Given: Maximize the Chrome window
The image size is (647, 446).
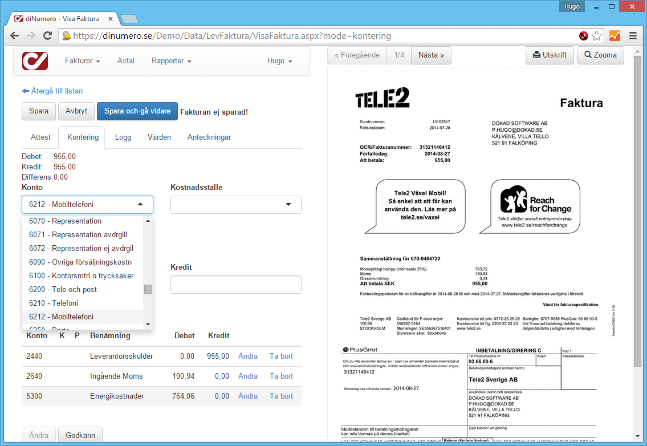Looking at the screenshot, I should point(612,7).
